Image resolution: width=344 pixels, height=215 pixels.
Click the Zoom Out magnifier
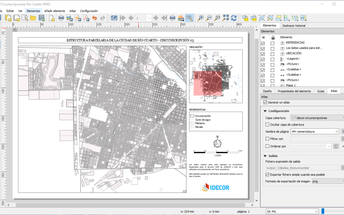(209, 18)
